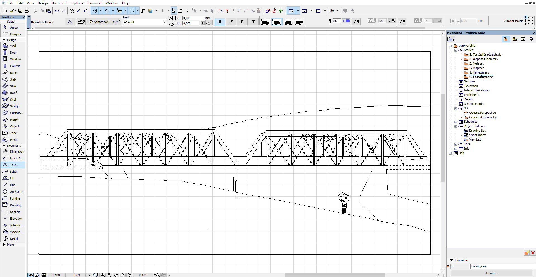Select the Wall tool
536x277 pixels.
pyautogui.click(x=13, y=46)
